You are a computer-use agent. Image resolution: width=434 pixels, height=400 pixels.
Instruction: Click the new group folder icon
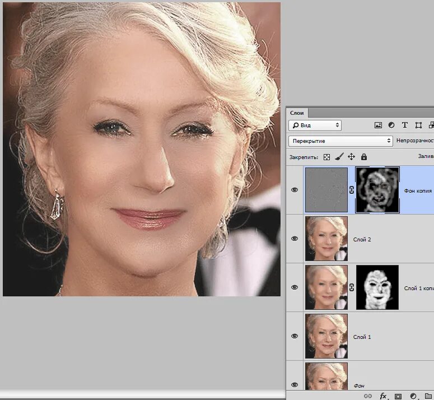[x=428, y=396]
